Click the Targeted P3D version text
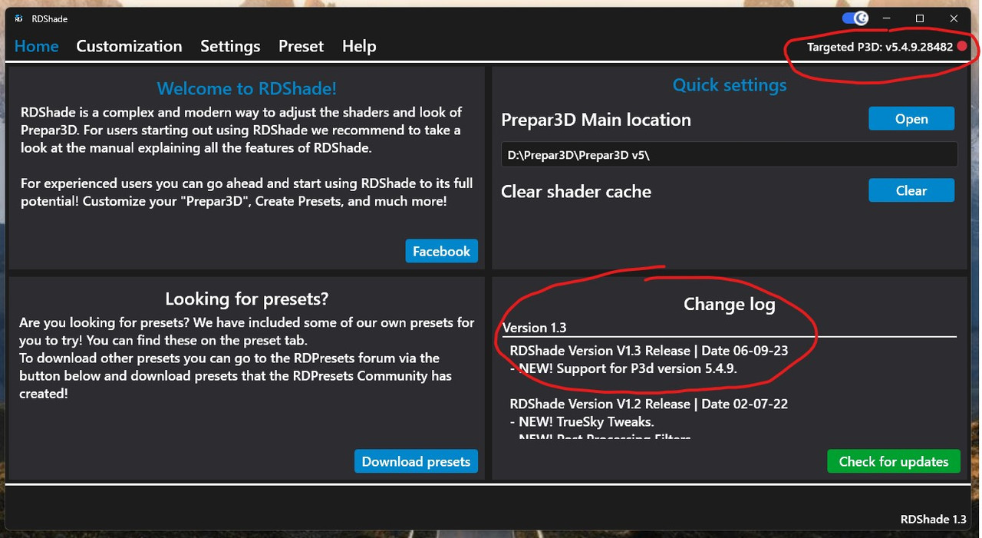 879,47
